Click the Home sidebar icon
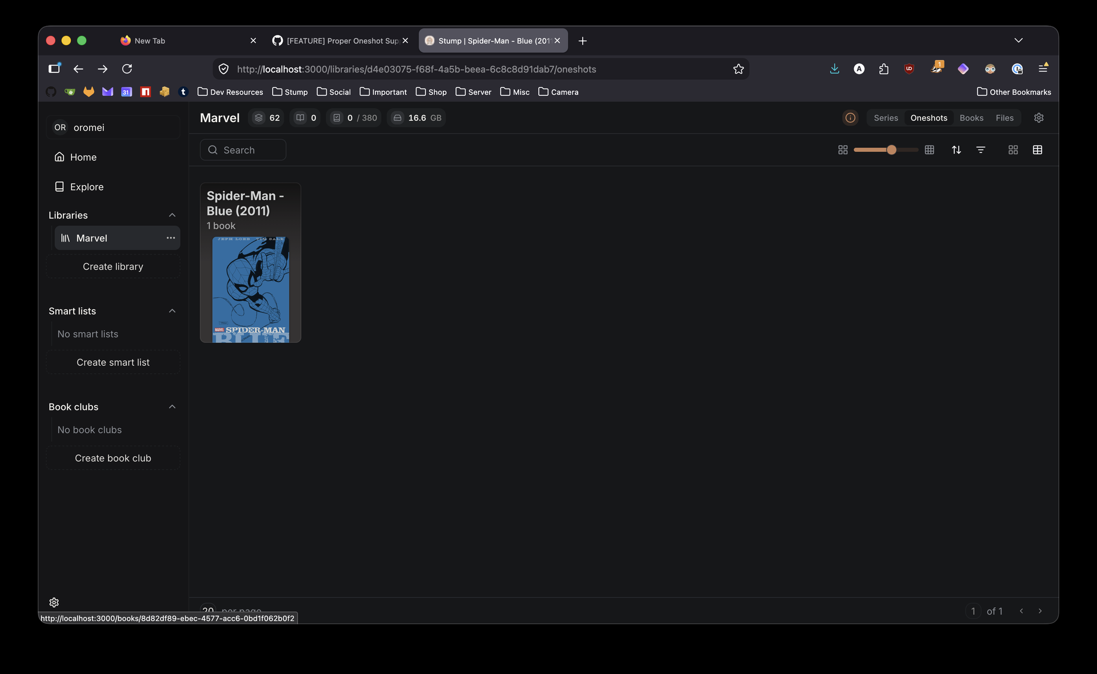This screenshot has height=674, width=1097. pyautogui.click(x=59, y=157)
